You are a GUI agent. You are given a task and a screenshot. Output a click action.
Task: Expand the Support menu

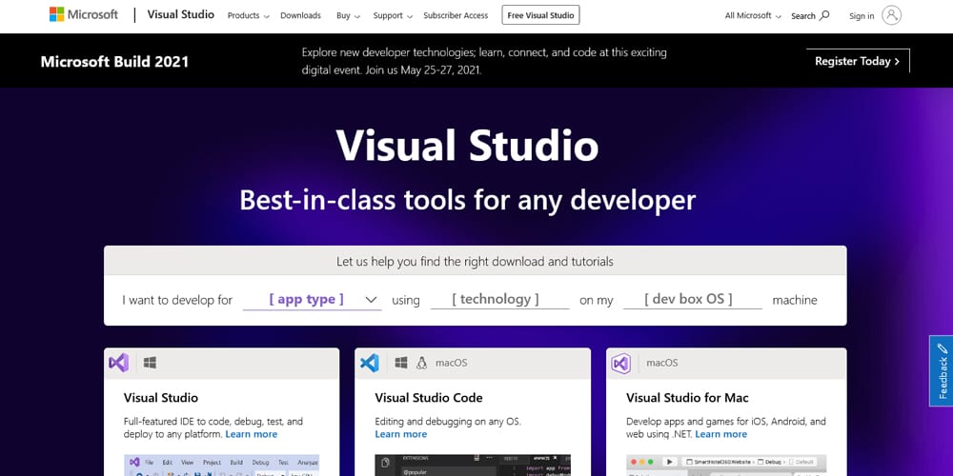coord(393,16)
